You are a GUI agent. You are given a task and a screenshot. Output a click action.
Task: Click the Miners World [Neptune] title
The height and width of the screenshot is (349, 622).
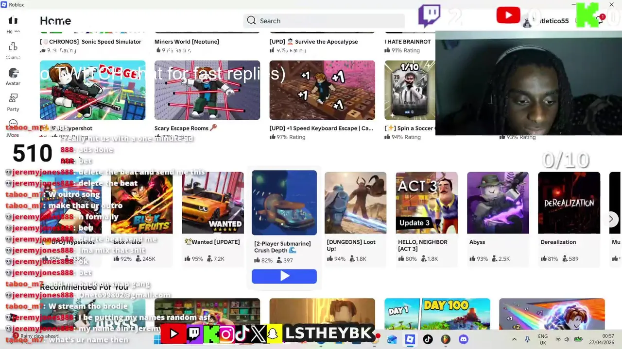point(187,42)
